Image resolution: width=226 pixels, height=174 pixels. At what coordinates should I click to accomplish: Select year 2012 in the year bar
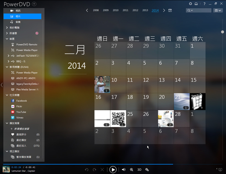(135, 10)
